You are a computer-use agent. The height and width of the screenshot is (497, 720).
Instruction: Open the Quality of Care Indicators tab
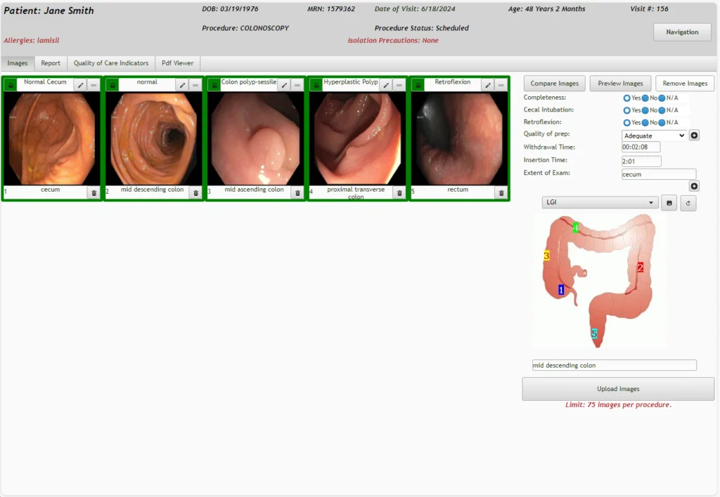click(110, 62)
